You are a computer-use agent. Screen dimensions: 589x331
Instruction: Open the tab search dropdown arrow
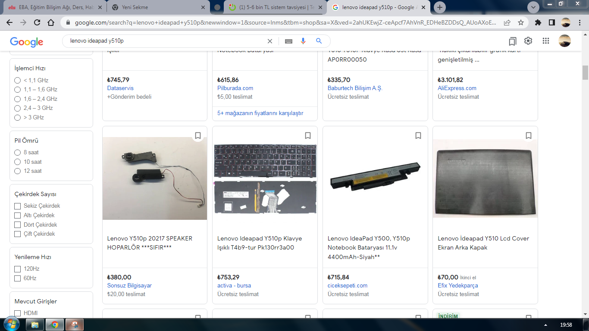[534, 7]
